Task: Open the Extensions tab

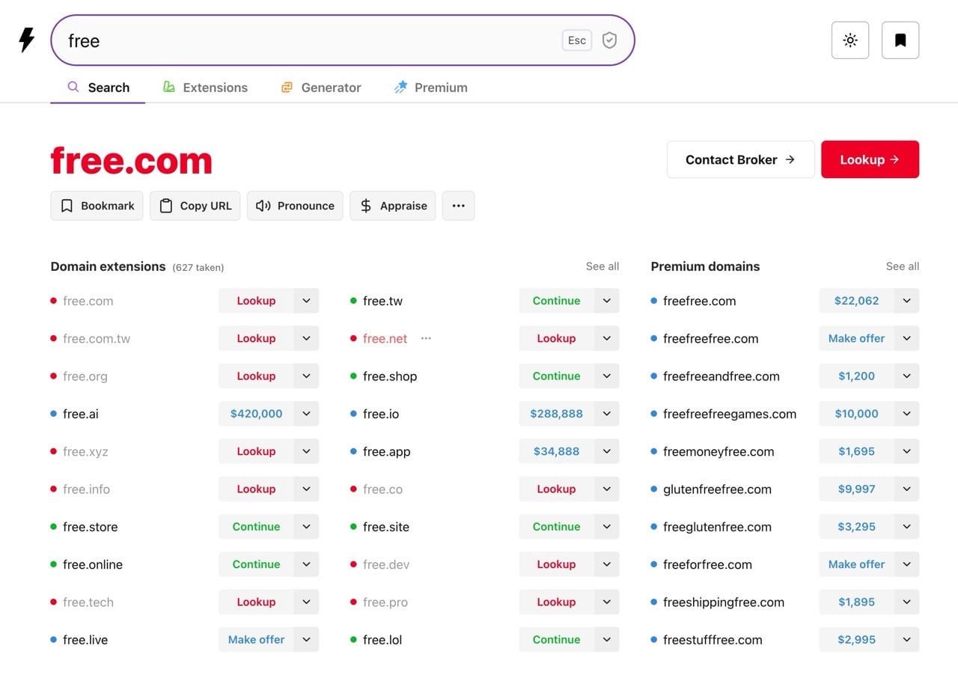Action: 205,87
